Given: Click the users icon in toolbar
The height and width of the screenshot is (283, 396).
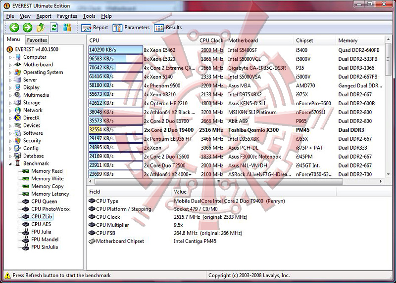Looking at the screenshot, I should point(67,28).
